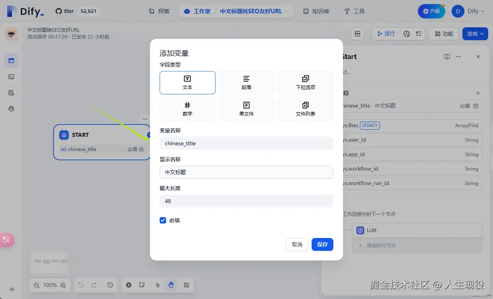Click 添加并行节点 add parallel node
The image size is (493, 299).
pos(417,245)
